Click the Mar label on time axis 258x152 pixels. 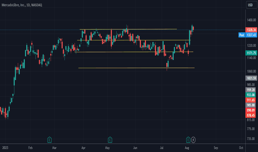click(x=54, y=148)
